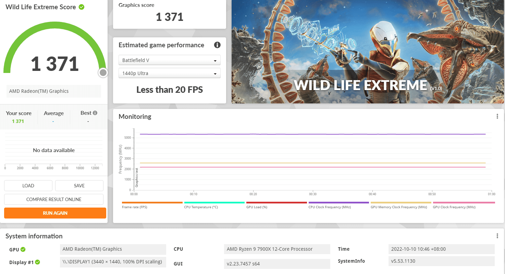Viewport: 505px width, 274px height.
Task: Click the LOAD button
Action: point(28,186)
